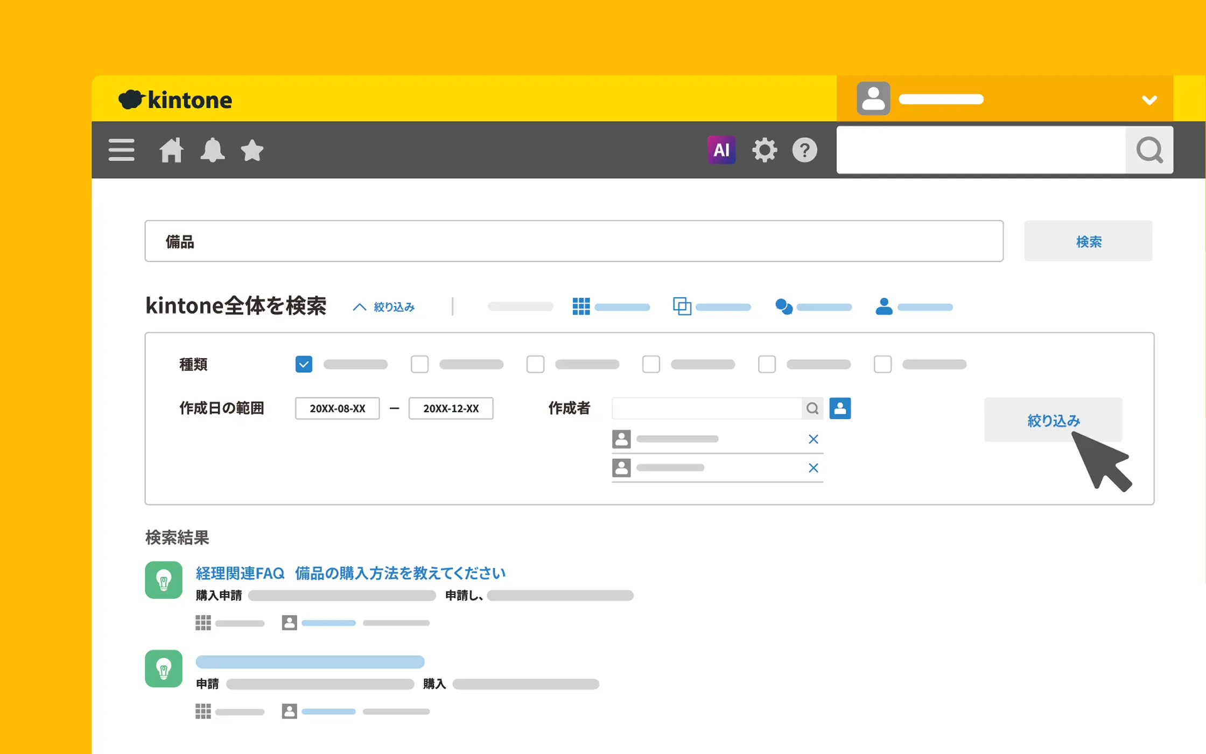Click the header search magnifier button

1149,150
